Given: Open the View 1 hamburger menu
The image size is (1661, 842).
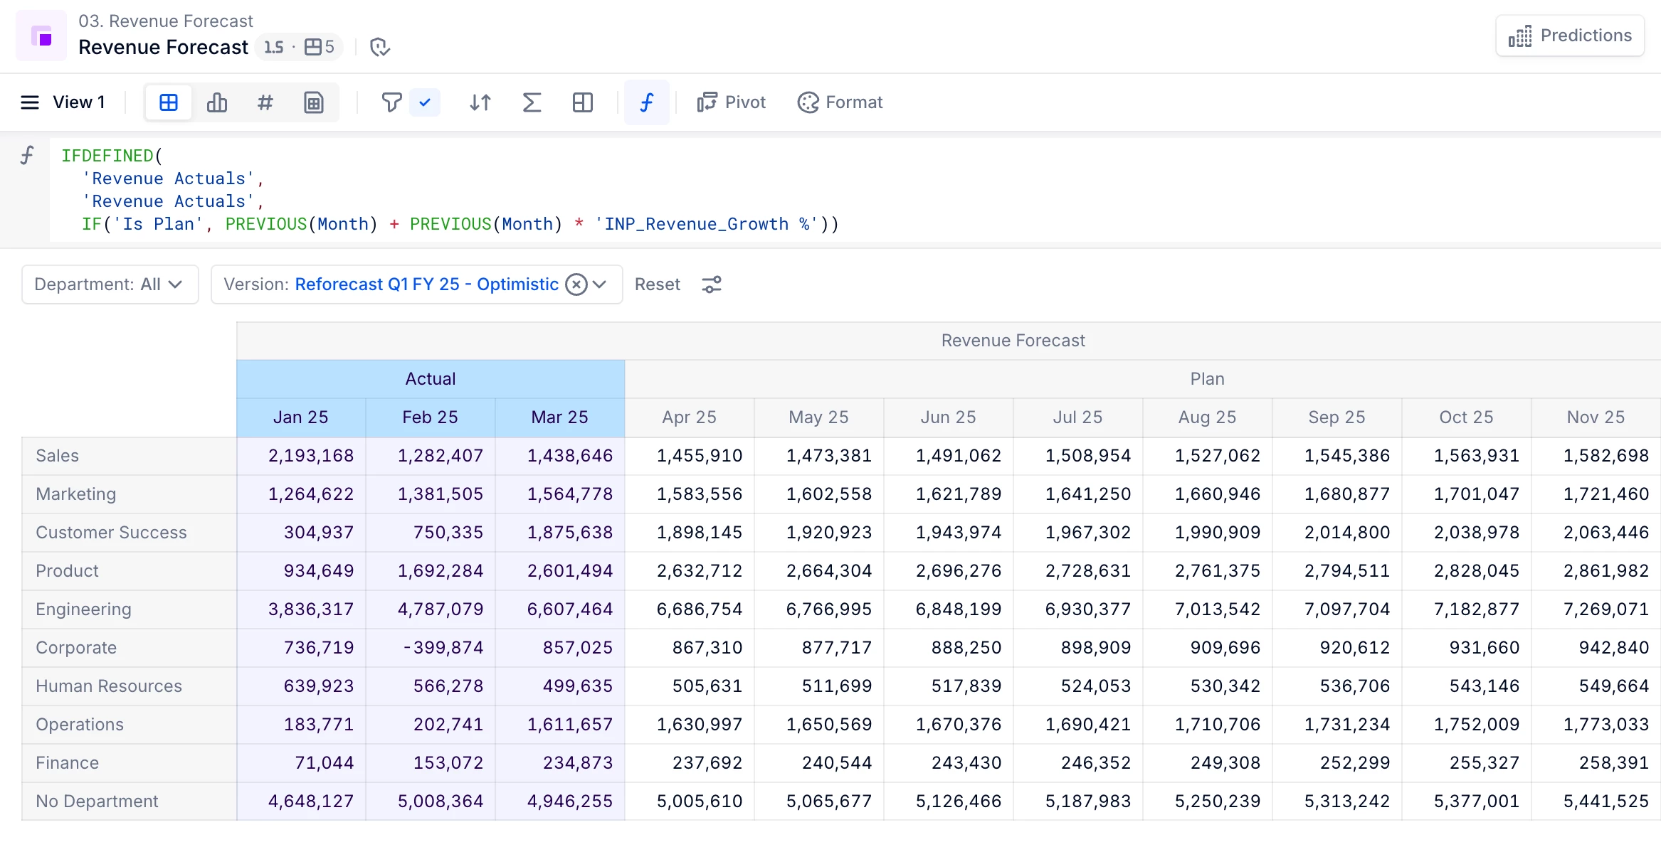Looking at the screenshot, I should coord(30,102).
